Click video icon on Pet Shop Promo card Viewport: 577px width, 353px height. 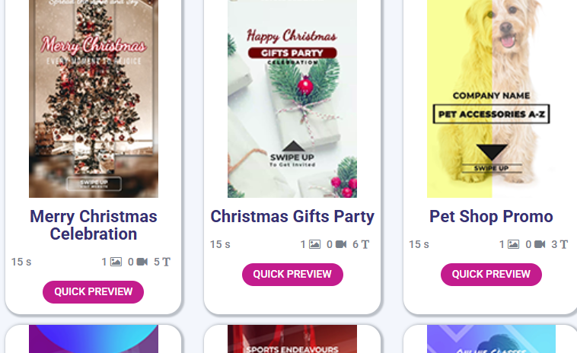[540, 244]
